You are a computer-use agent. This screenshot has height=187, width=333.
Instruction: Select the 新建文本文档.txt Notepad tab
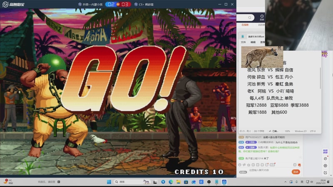pyautogui.click(x=256, y=37)
